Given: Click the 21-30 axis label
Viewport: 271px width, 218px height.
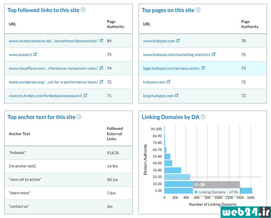Looking at the screenshot, I should point(157,177).
